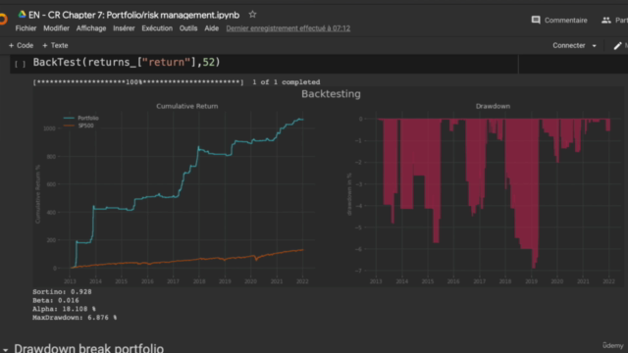Open the Modifier menu

coord(56,28)
